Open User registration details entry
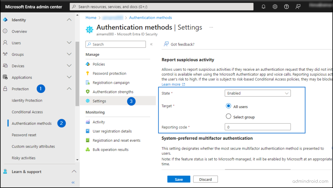 (112, 131)
